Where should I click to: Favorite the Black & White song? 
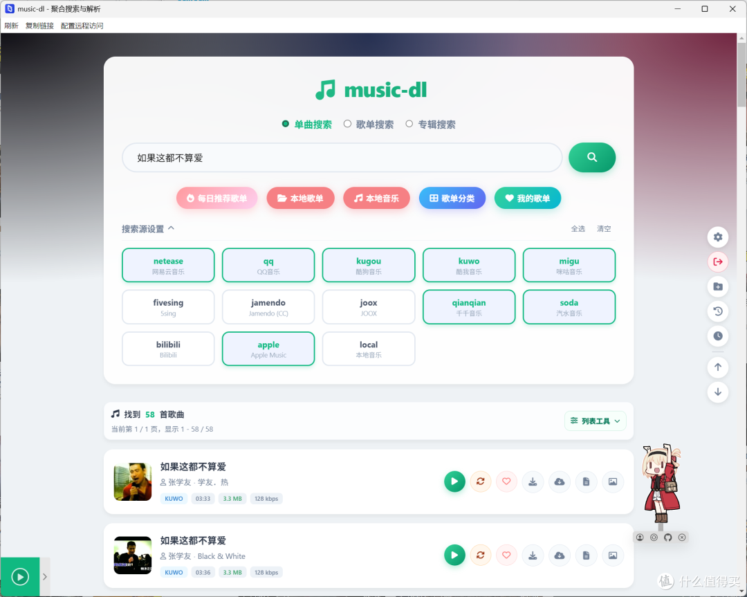click(506, 555)
